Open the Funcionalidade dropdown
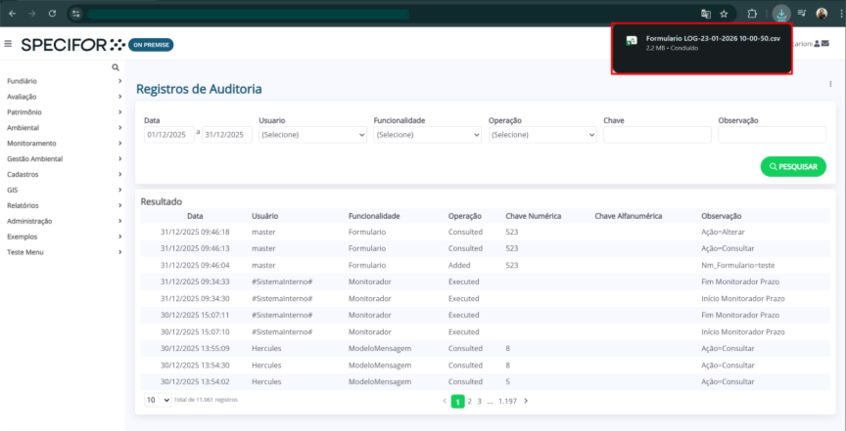The height and width of the screenshot is (431, 846). [427, 135]
